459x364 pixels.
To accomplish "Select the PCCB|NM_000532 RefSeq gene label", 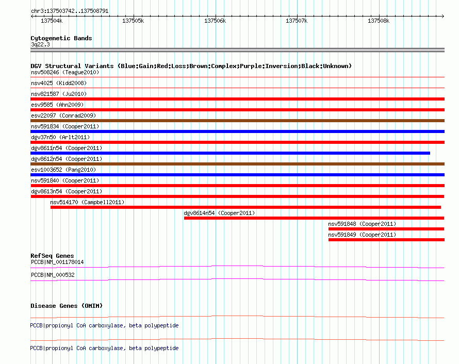I will (x=53, y=275).
